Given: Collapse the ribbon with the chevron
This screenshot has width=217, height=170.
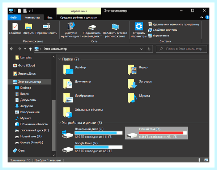Looking at the screenshot, I should click(x=202, y=17).
